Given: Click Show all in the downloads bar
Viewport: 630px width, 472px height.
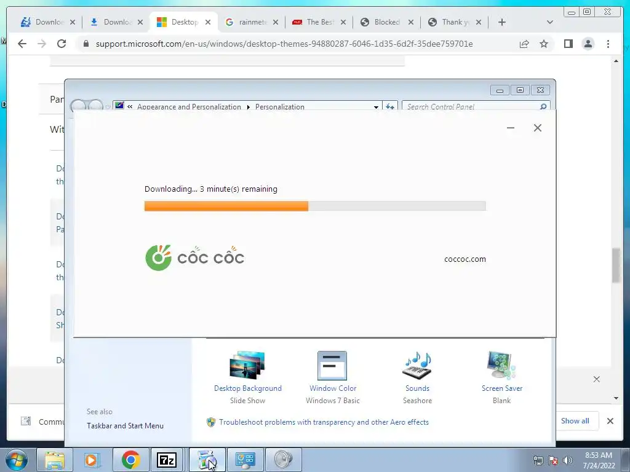Looking at the screenshot, I should (575, 421).
